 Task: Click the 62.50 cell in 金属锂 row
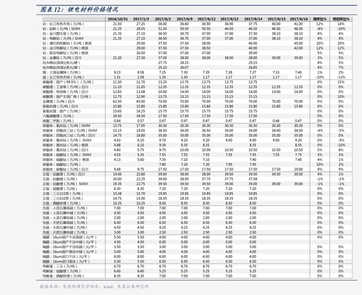click(x=117, y=101)
